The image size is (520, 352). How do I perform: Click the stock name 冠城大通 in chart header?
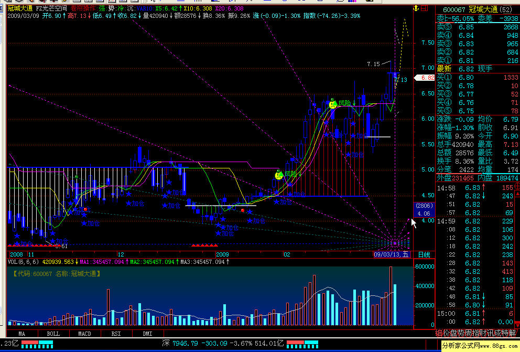pyautogui.click(x=20, y=8)
